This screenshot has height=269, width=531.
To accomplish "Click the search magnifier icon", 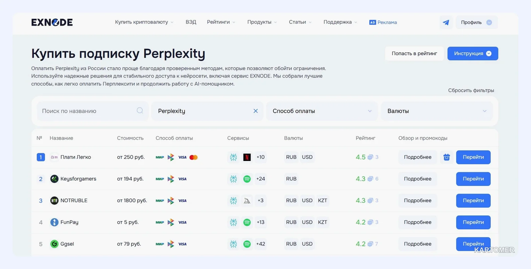I will pos(140,110).
